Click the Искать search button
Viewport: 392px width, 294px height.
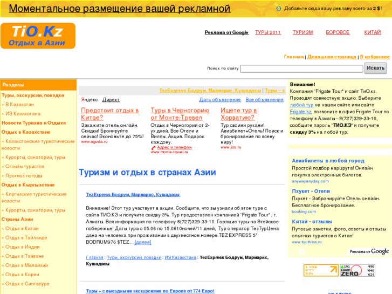point(375,68)
